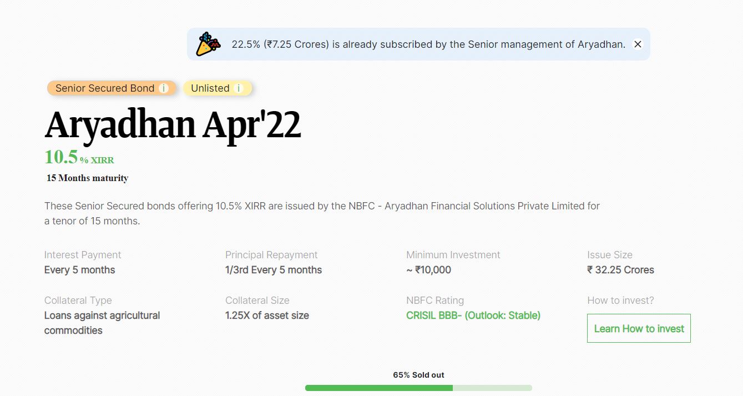Image resolution: width=743 pixels, height=396 pixels.
Task: Click the 65% Sold out progress bar
Action: click(418, 388)
